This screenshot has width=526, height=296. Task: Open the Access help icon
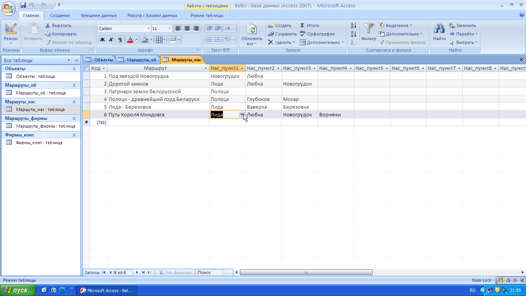[x=522, y=15]
